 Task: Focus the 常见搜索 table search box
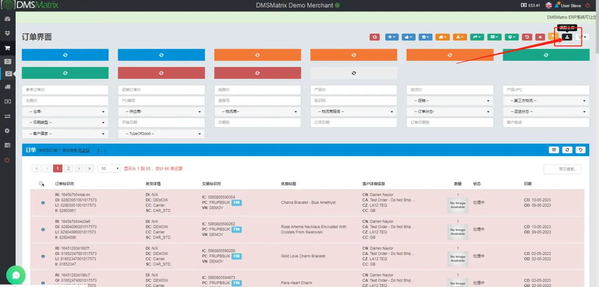pyautogui.click(x=563, y=169)
